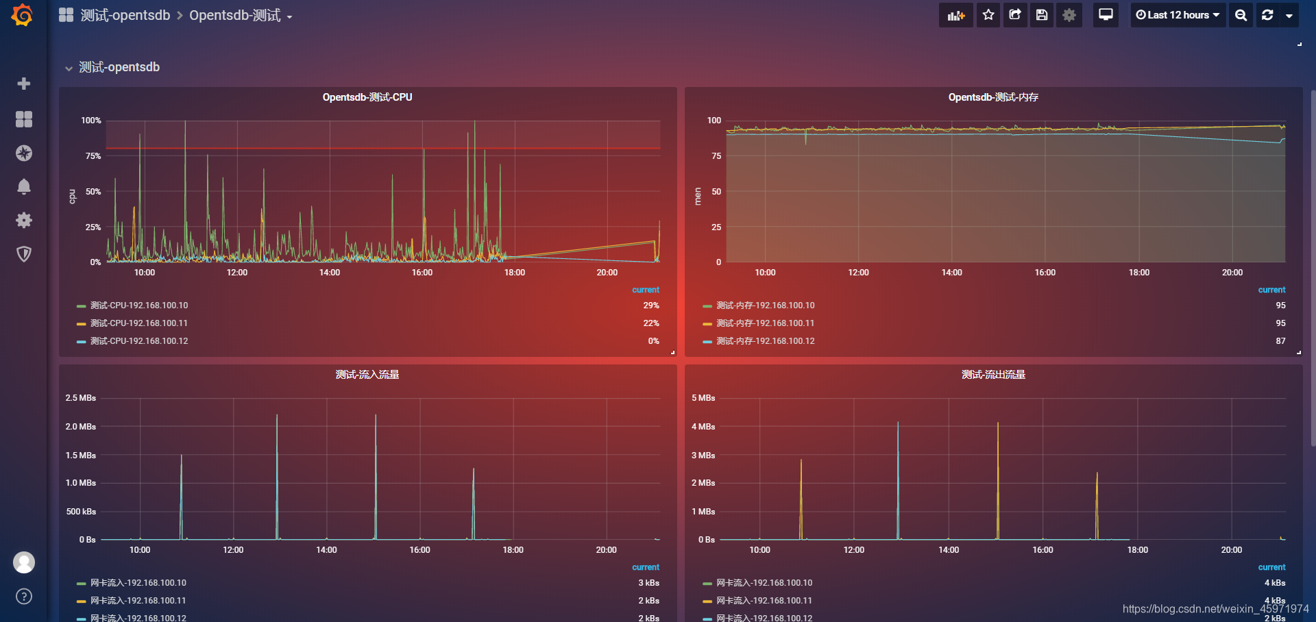Toggle series 测试-CPU-192.168.100.10 in legend
Image resolution: width=1316 pixels, height=622 pixels.
point(139,306)
